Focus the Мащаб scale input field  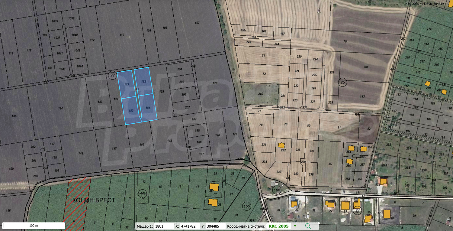[163, 226]
